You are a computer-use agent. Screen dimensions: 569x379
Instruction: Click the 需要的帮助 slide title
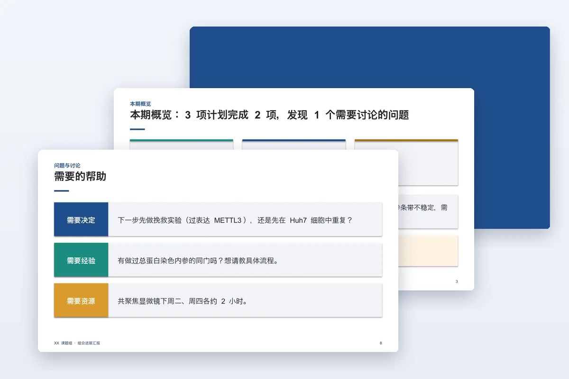coord(80,177)
